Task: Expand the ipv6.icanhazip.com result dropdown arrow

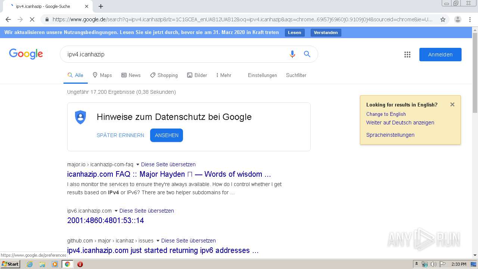Action: tap(116, 211)
